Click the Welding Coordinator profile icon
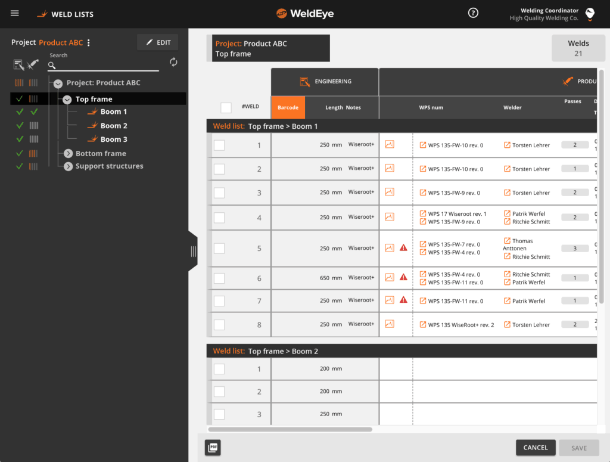The image size is (610, 462). coord(590,14)
